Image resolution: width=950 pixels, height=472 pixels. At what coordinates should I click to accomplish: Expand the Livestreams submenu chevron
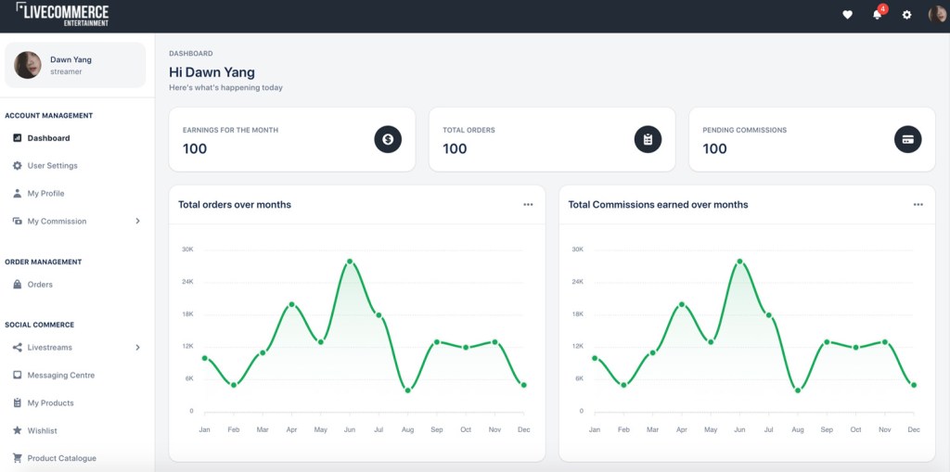pyautogui.click(x=137, y=348)
